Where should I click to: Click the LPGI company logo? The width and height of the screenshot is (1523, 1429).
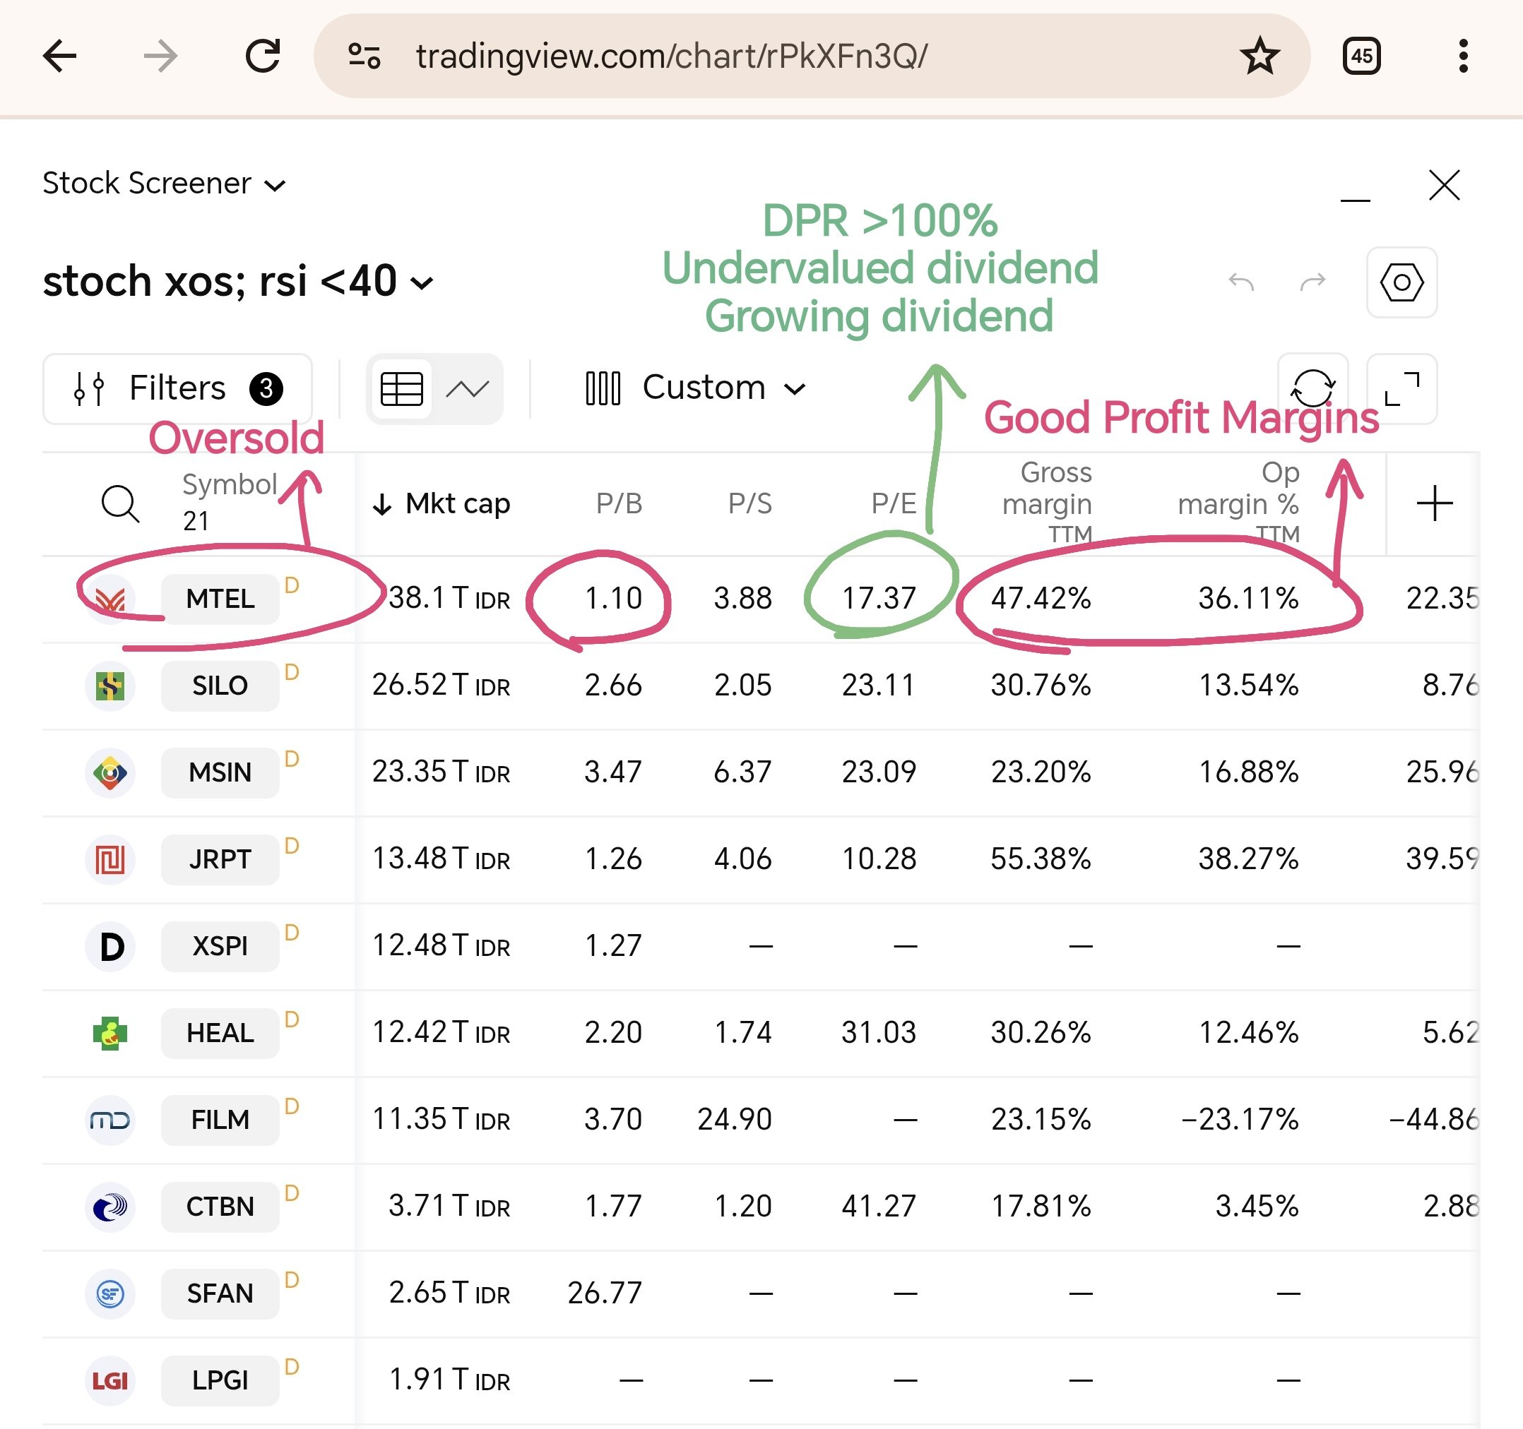tap(110, 1381)
